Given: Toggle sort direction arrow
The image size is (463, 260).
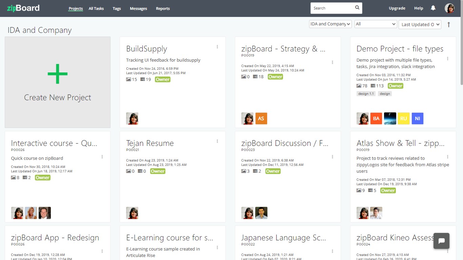Looking at the screenshot, I should (449, 24).
